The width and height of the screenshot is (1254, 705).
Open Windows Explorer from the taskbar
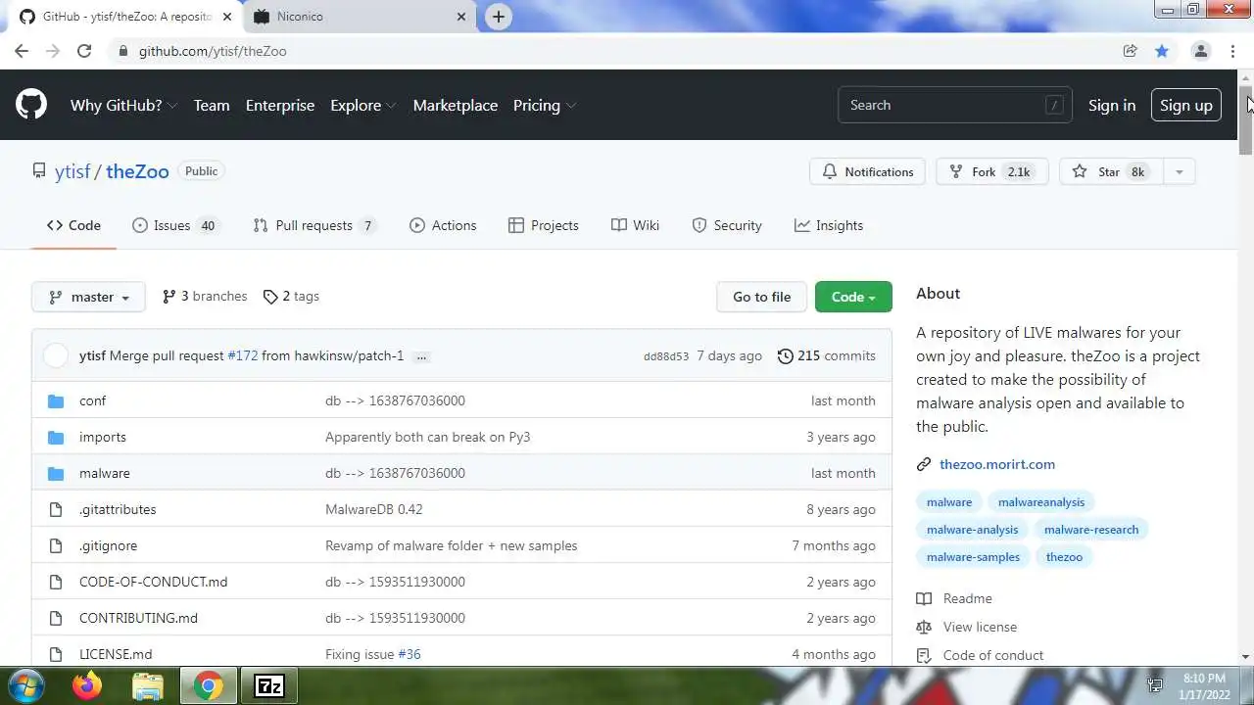[x=148, y=685]
